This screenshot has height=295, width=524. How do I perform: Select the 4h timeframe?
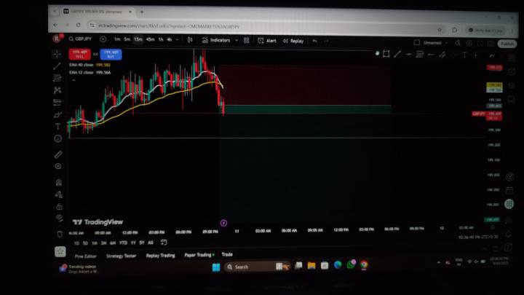pos(169,39)
